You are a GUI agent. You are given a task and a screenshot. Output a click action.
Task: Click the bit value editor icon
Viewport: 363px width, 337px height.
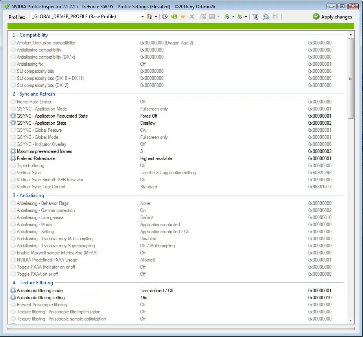coord(275,17)
